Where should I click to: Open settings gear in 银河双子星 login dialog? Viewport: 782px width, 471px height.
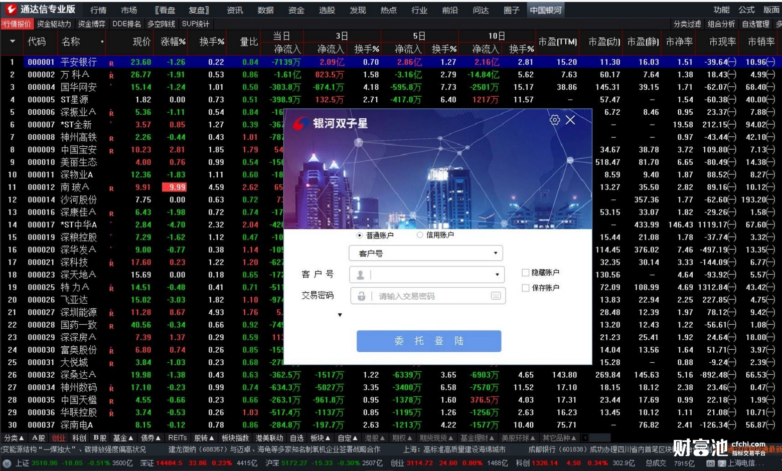[x=555, y=120]
